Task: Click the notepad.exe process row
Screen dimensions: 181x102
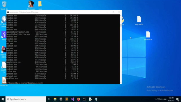Action: click(42, 76)
